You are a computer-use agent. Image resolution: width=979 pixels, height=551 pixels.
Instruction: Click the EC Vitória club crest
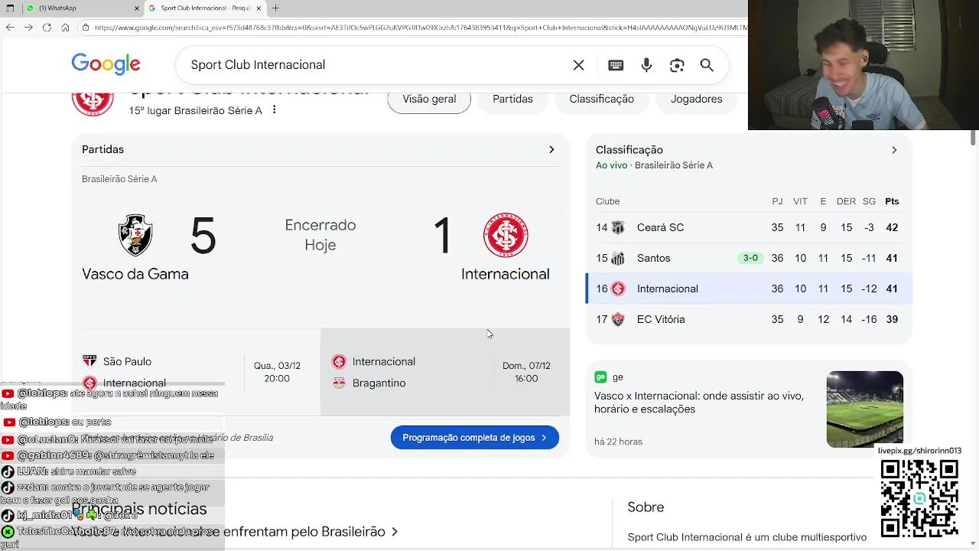coord(618,319)
